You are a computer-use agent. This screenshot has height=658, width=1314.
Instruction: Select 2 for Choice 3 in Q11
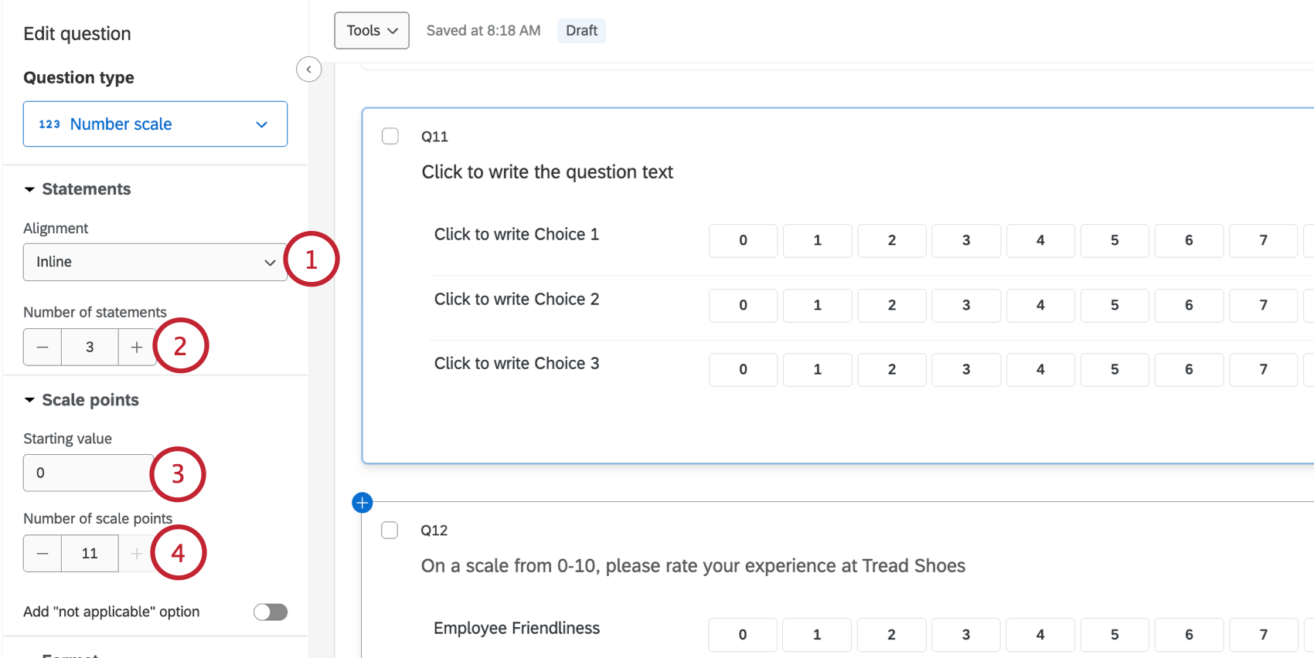[892, 369]
